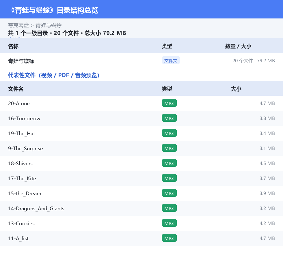
Task: Click the MP3 badge for 18-Shivers
Action: [169, 163]
